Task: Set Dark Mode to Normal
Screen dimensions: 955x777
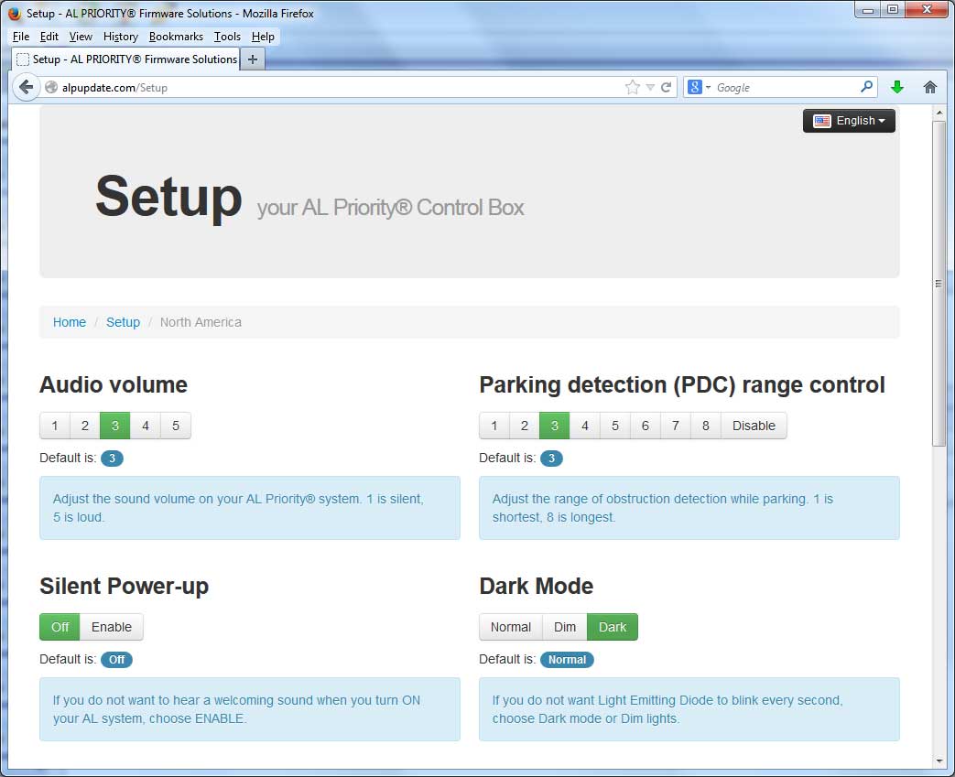Action: click(x=510, y=627)
